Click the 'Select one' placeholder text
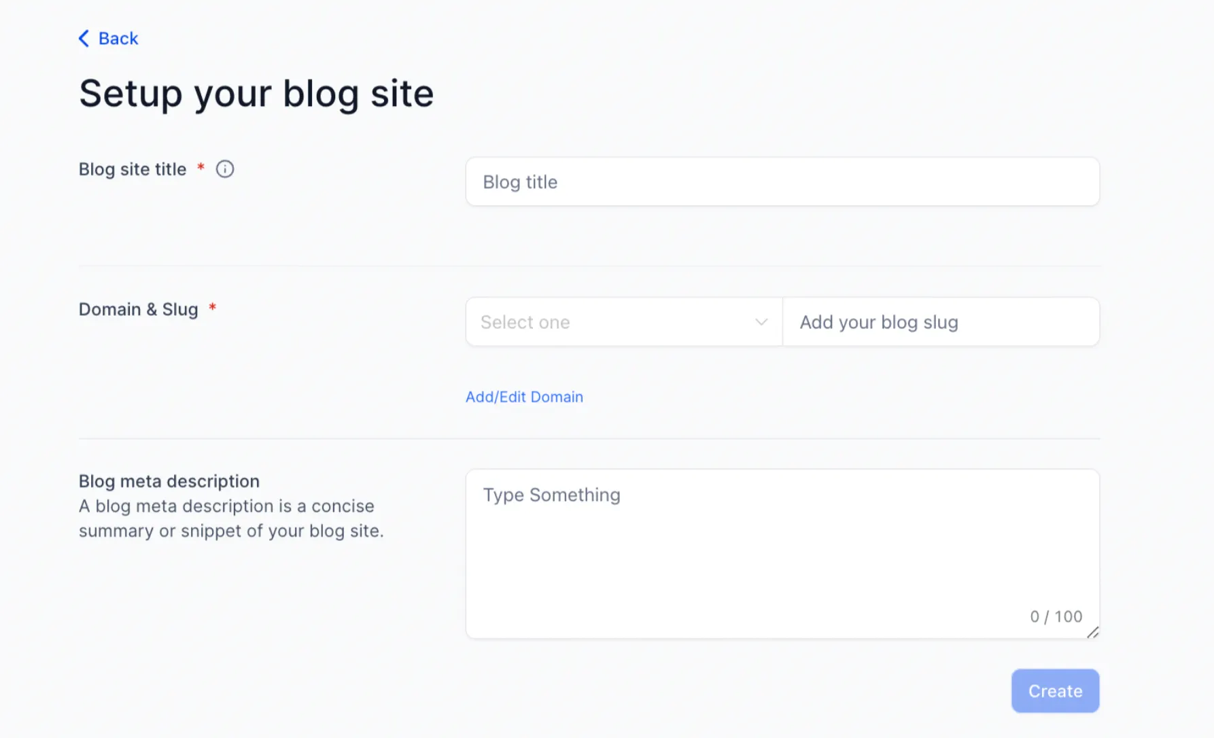The height and width of the screenshot is (738, 1214). (525, 322)
